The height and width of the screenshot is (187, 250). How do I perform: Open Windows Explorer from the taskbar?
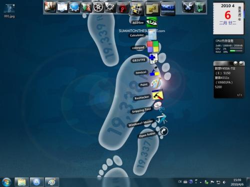(22, 182)
